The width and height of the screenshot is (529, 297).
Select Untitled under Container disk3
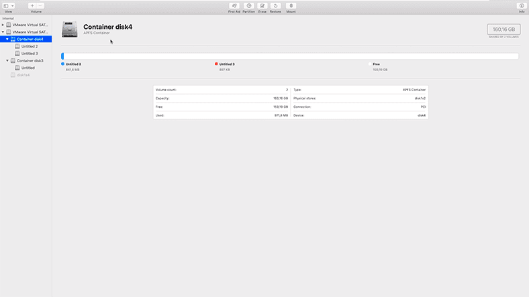point(28,68)
